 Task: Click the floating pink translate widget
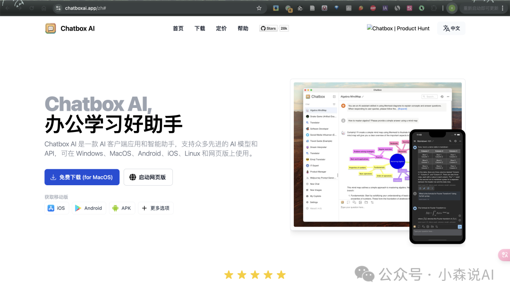tap(504, 255)
